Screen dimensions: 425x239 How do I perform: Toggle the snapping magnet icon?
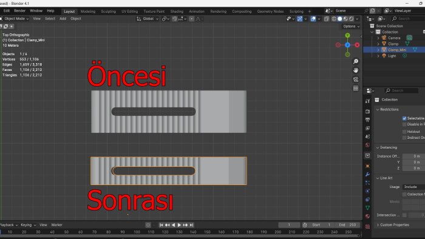click(x=175, y=19)
